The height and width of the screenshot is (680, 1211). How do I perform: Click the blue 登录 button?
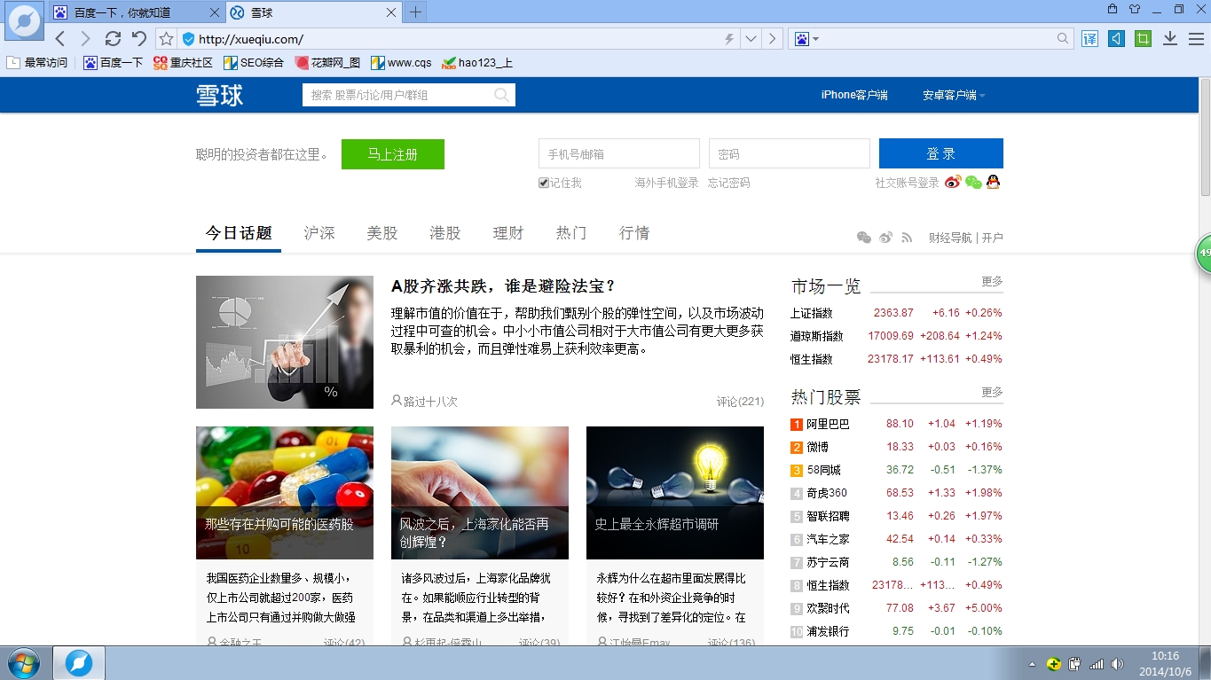tap(941, 153)
